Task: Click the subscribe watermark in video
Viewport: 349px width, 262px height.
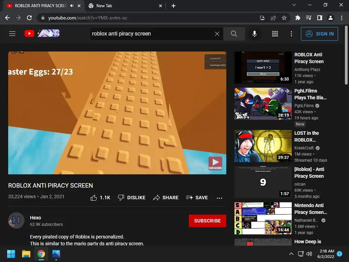Action: pos(215,163)
